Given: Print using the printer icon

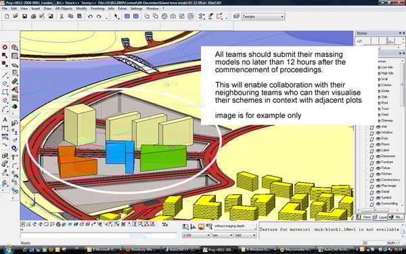Looking at the screenshot, I should (x=33, y=16).
